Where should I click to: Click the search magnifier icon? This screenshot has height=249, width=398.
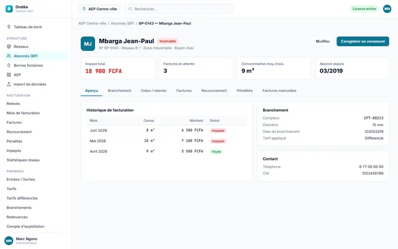(x=130, y=9)
